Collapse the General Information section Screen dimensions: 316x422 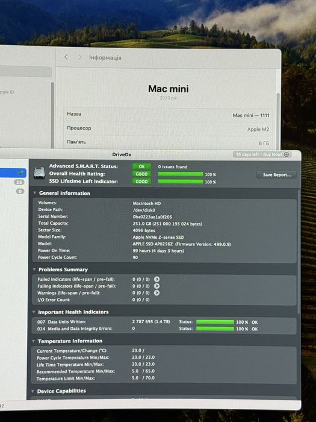pyautogui.click(x=35, y=193)
